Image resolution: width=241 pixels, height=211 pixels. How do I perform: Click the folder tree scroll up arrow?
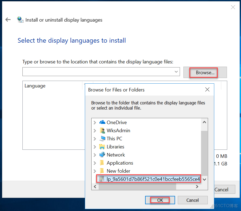point(204,122)
